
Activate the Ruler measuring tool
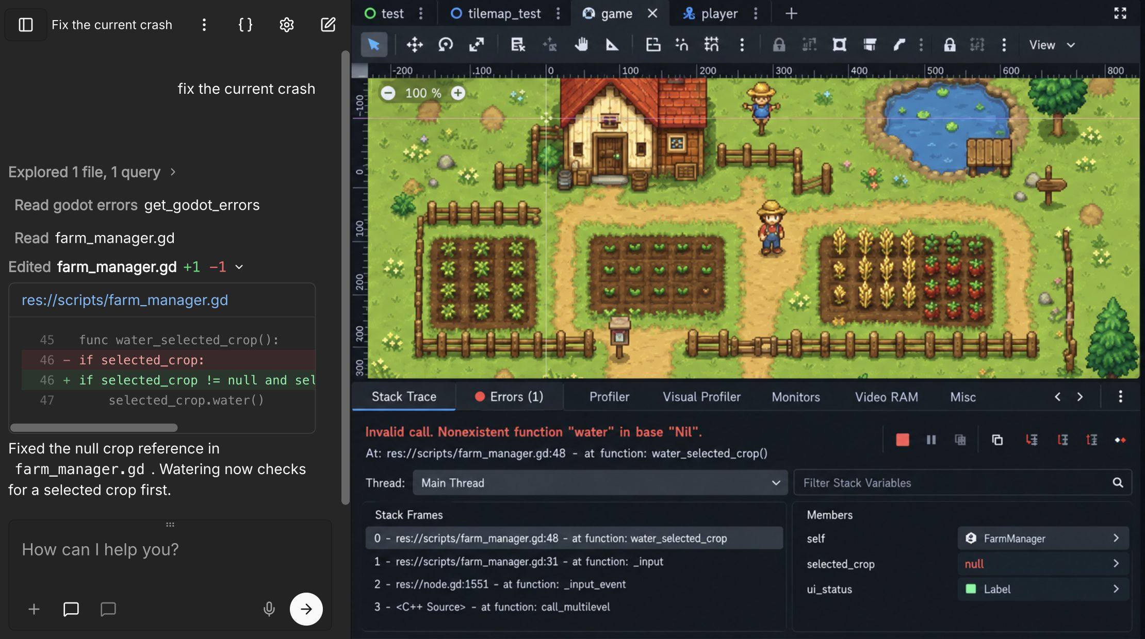(612, 45)
